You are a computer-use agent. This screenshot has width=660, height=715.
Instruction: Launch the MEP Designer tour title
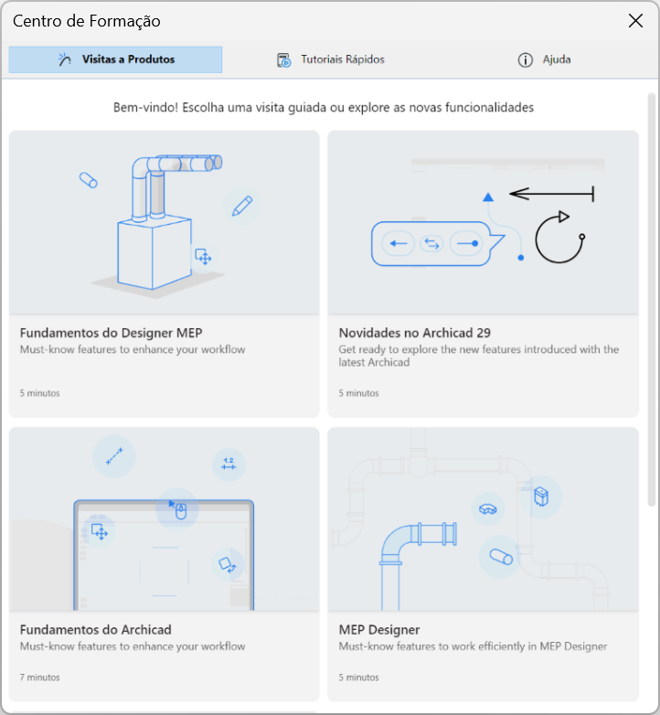378,630
